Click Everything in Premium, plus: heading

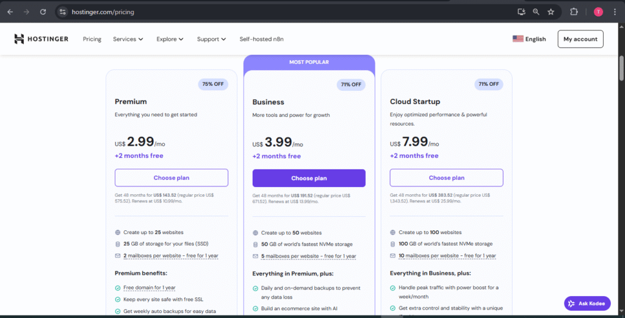[293, 274]
